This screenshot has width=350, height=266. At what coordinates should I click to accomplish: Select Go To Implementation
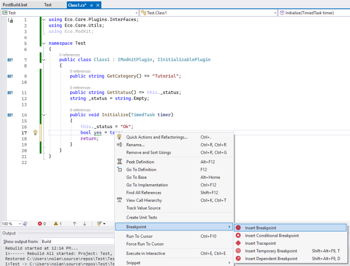pos(174,185)
